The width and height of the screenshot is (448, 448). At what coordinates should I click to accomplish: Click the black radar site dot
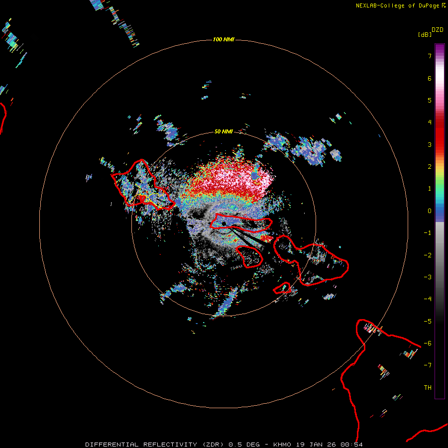pyautogui.click(x=224, y=224)
